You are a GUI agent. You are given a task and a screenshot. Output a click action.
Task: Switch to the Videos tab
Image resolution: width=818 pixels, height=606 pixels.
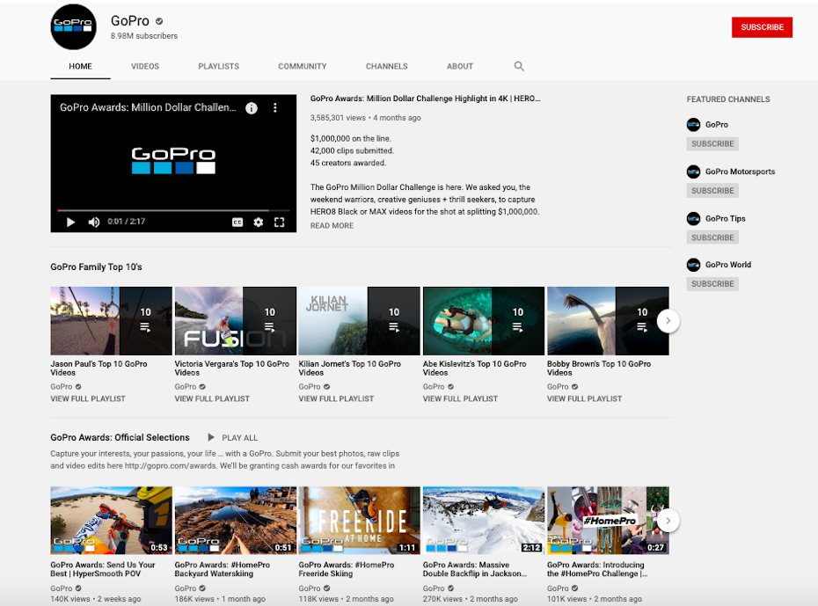click(145, 66)
